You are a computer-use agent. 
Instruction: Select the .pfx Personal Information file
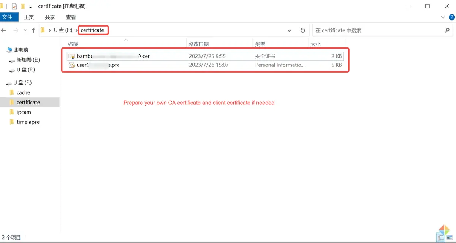click(205, 65)
